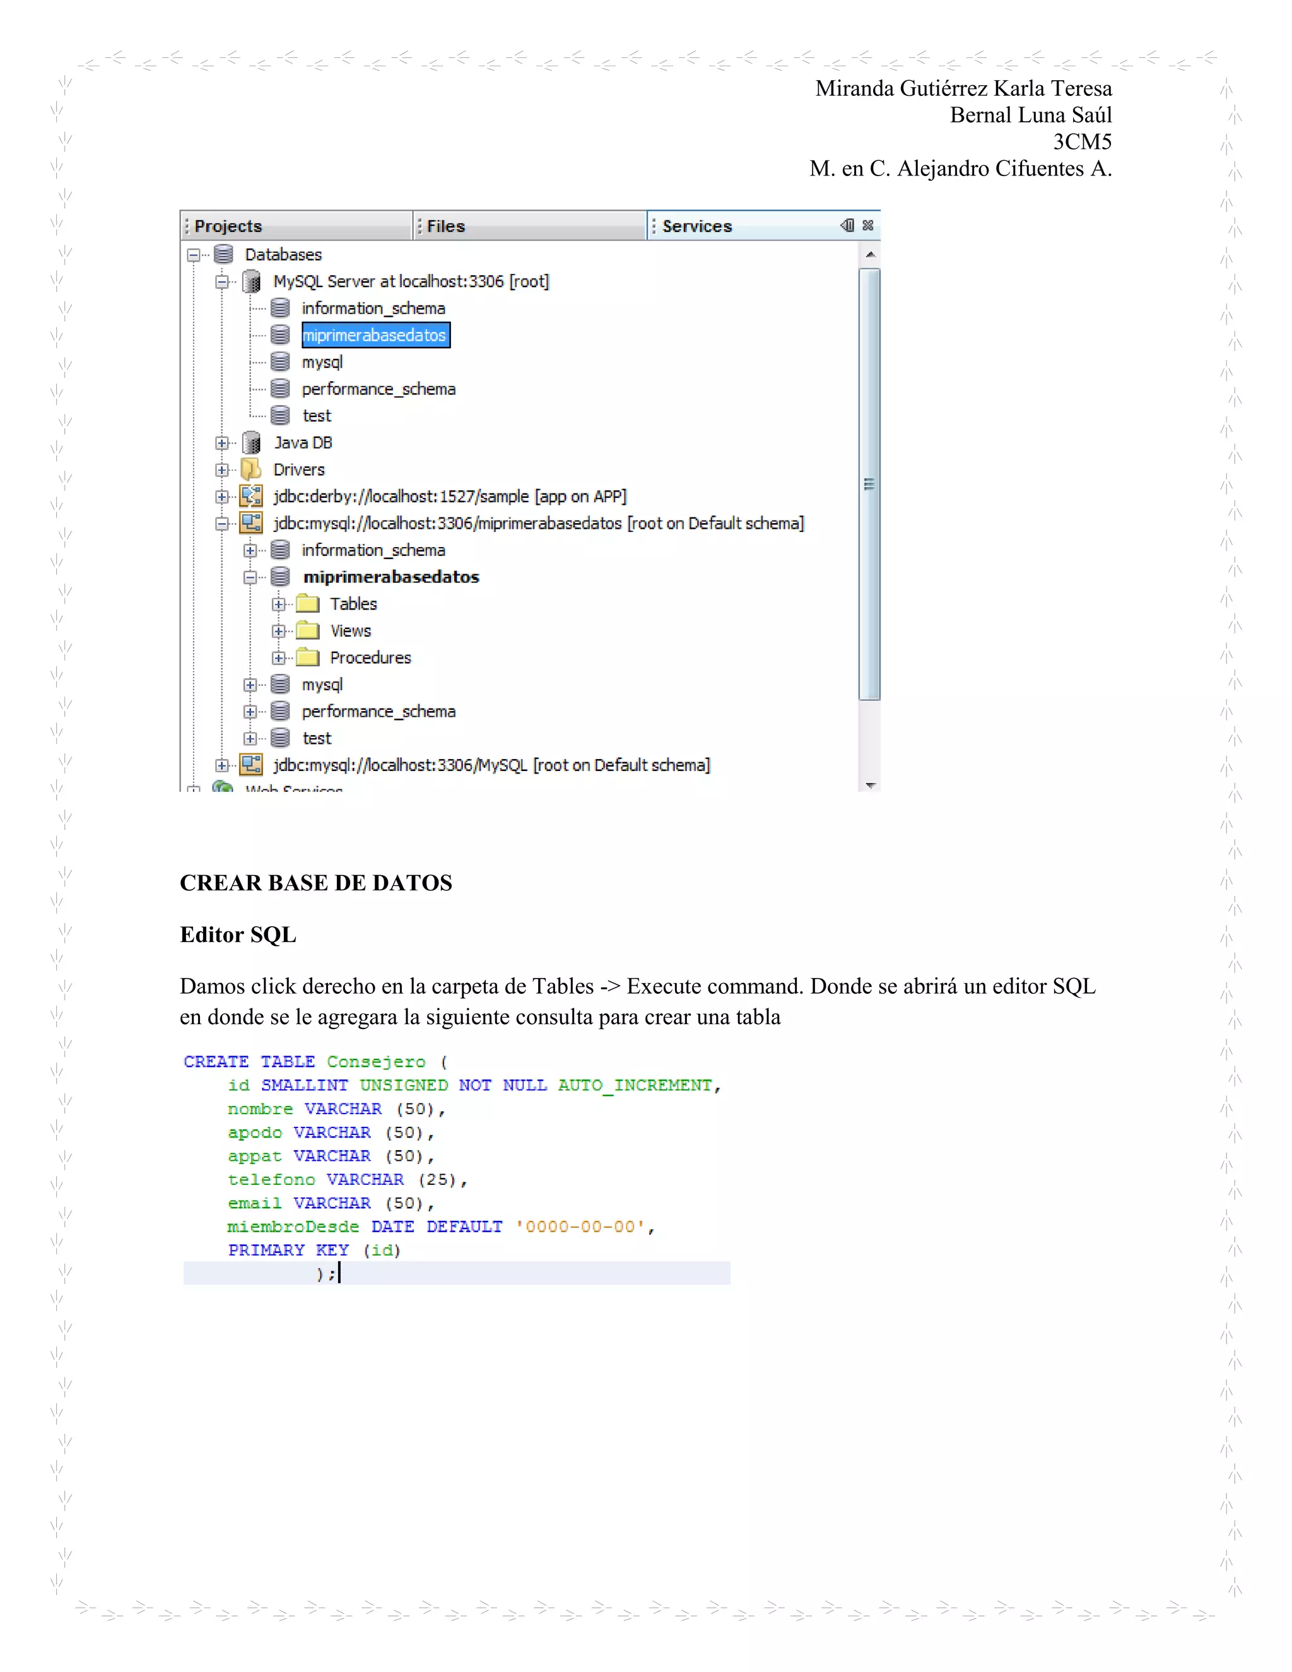
Task: Click the 'Editor SQL' heading
Action: coord(238,935)
